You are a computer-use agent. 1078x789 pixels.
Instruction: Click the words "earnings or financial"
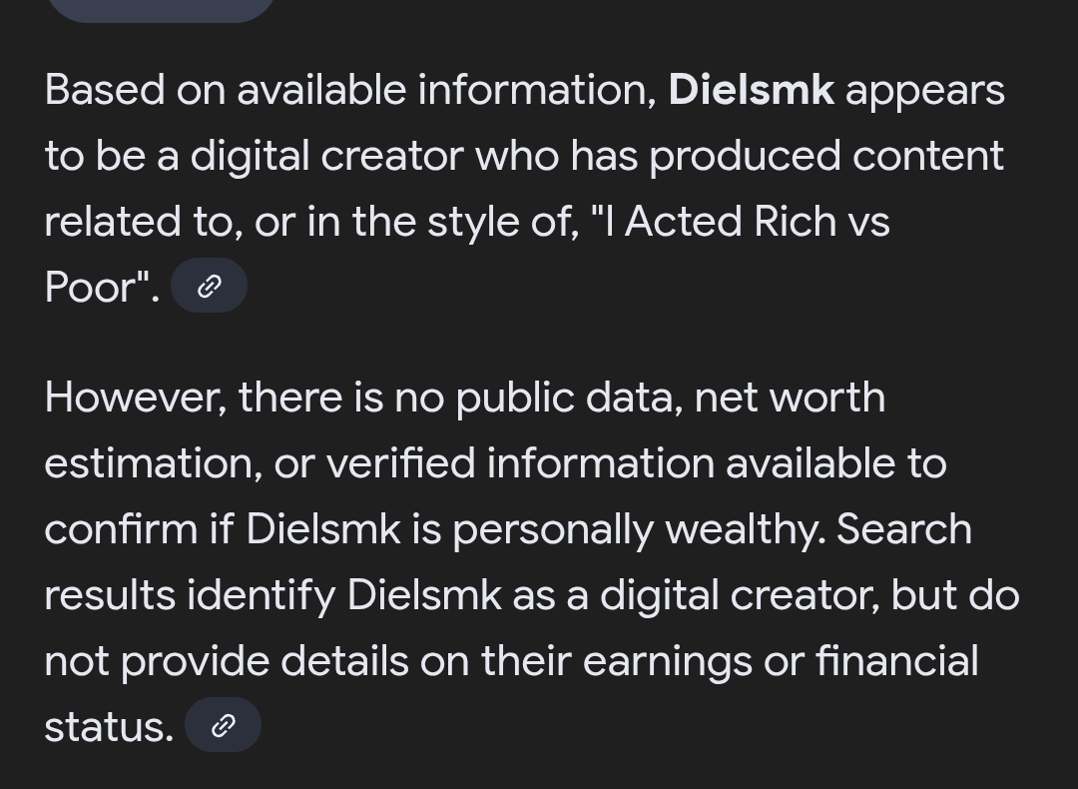[x=781, y=661]
